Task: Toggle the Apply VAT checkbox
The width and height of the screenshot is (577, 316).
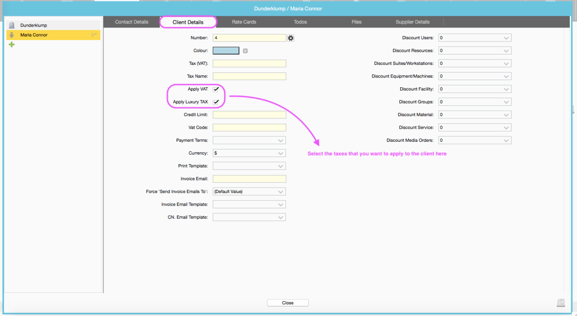Action: pyautogui.click(x=216, y=89)
